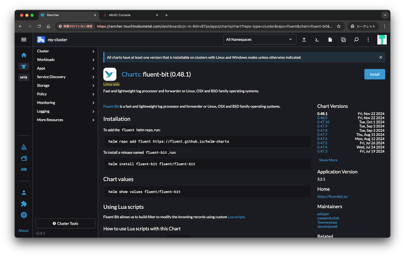Open Extensions puzzle piece icon
The image size is (405, 257).
pyautogui.click(x=24, y=204)
